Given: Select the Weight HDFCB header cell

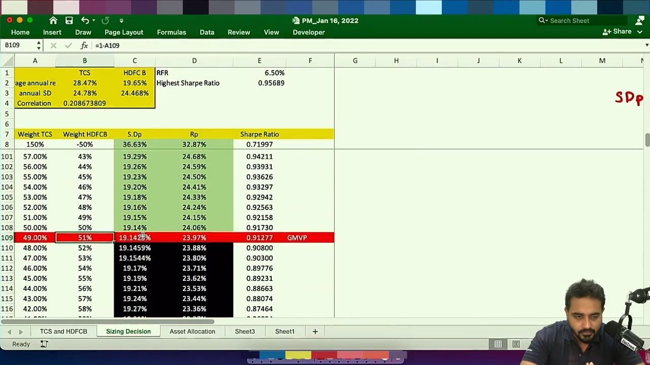Looking at the screenshot, I should (x=85, y=134).
